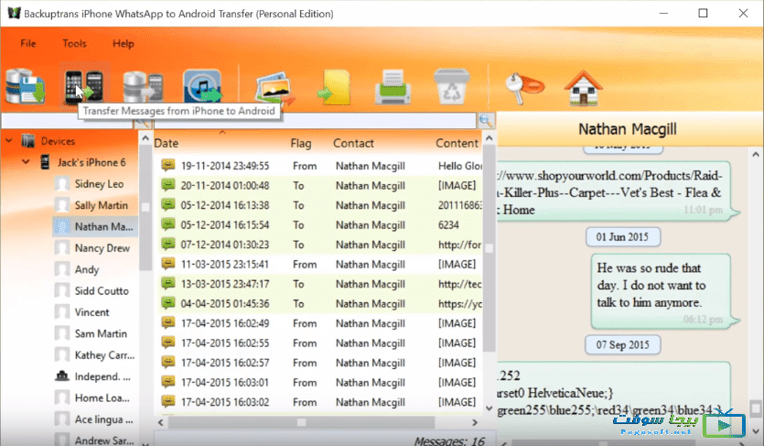Open the Help menu
The height and width of the screenshot is (446, 764).
point(124,43)
